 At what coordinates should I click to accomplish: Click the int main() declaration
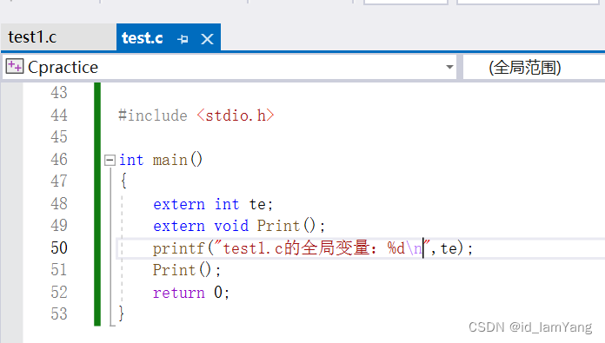(161, 160)
